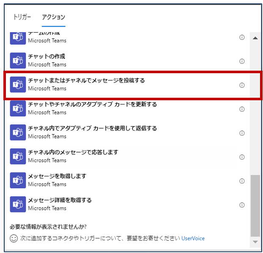The width and height of the screenshot is (263, 253).
Task: Click Teams icon for メッセージ詳細を取得する
Action: tap(18, 204)
